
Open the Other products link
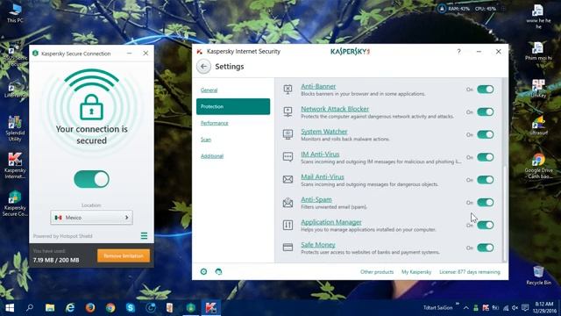click(x=377, y=272)
